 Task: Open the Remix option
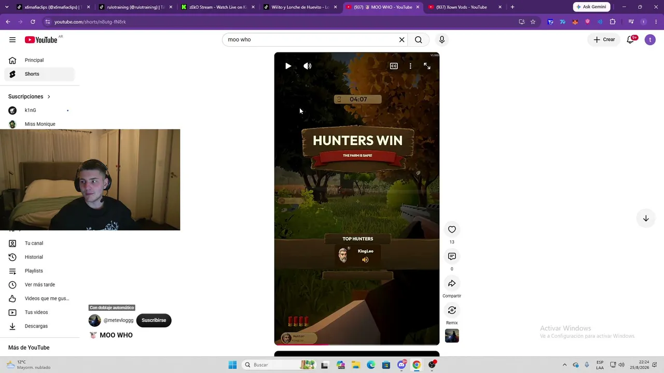coord(452,310)
